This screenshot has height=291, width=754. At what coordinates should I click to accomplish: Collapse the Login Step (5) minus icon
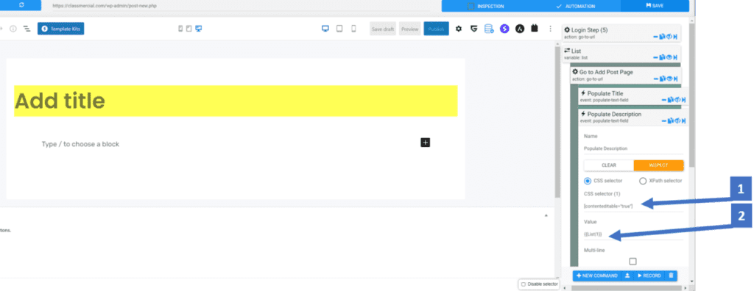click(x=655, y=37)
